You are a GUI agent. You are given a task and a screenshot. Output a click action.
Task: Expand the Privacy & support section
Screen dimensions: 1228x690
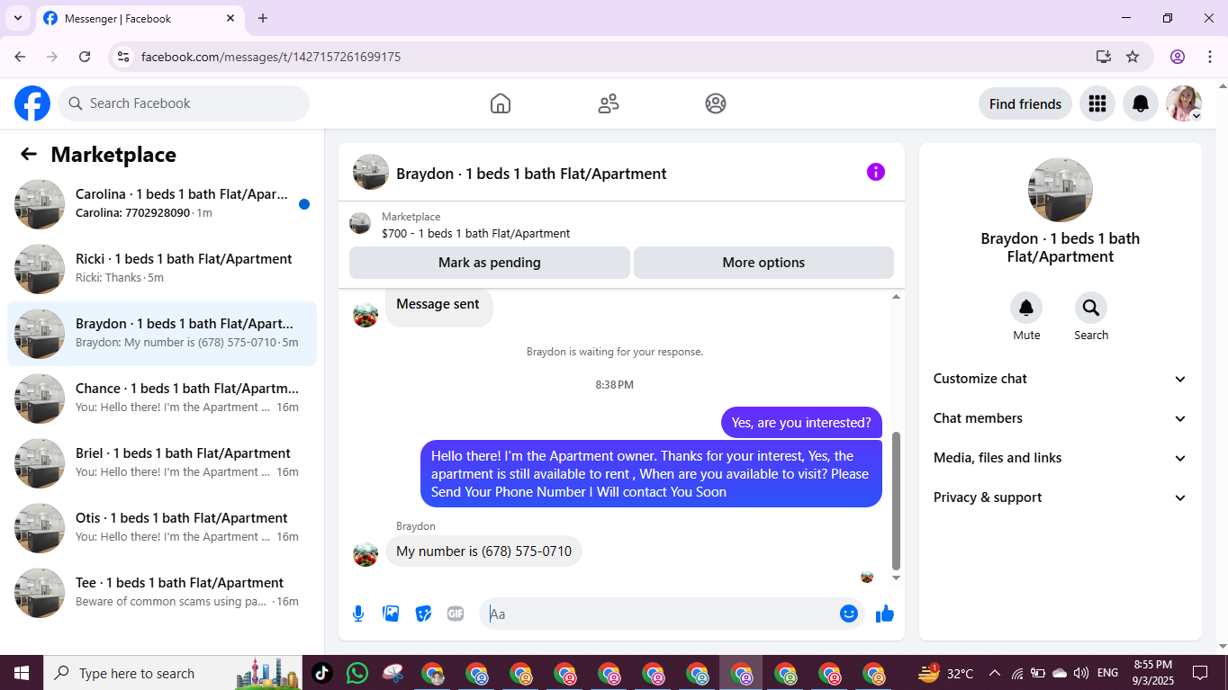pos(1061,497)
